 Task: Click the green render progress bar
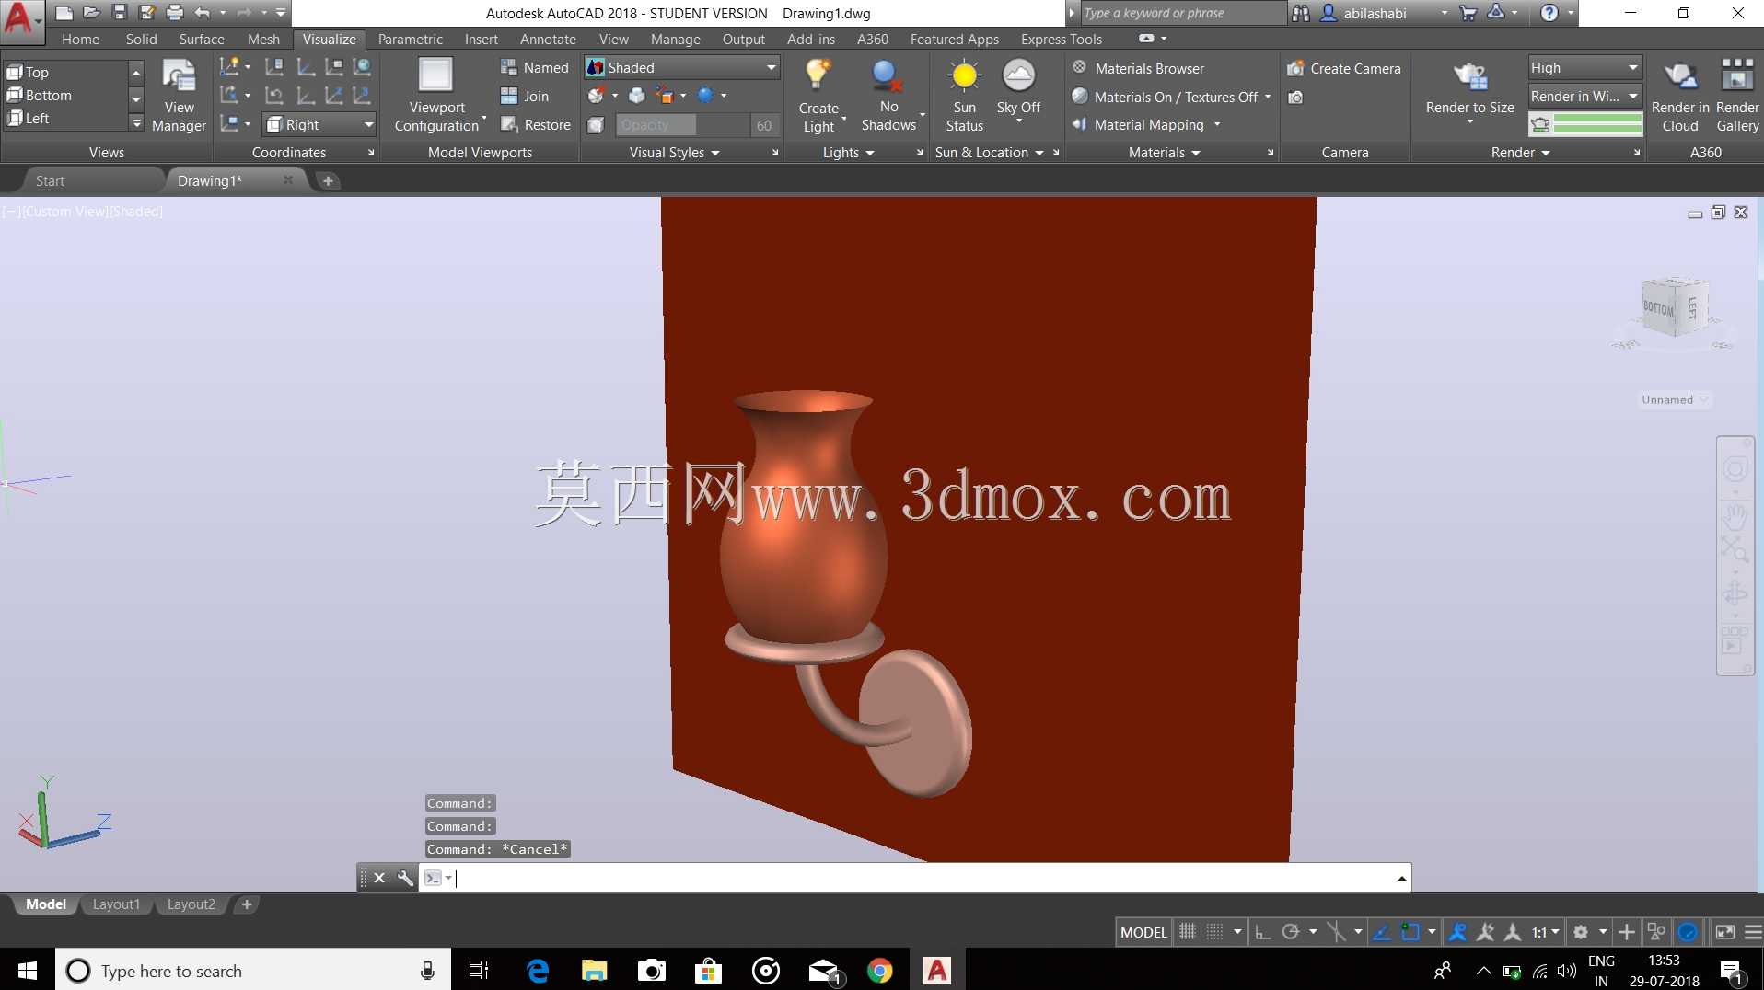click(1597, 123)
